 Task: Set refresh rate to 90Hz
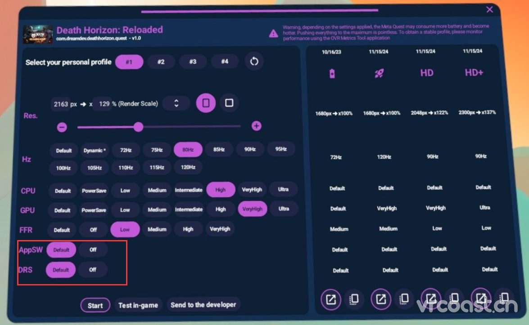tap(250, 149)
